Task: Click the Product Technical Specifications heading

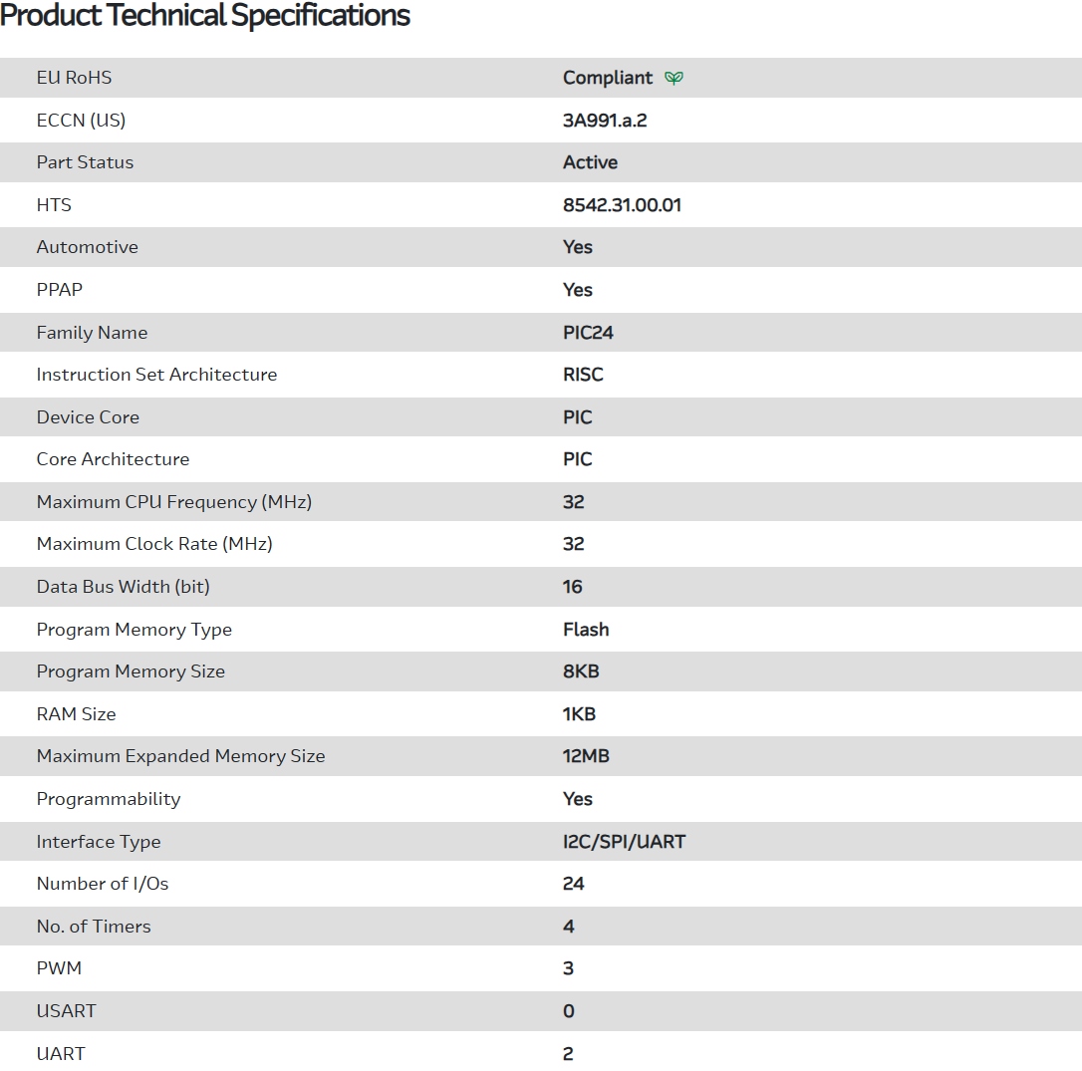Action: pos(205,16)
